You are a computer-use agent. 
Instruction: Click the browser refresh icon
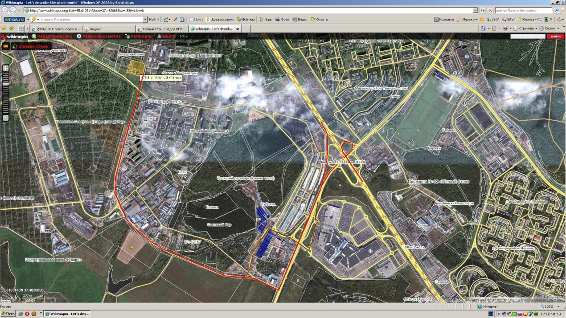482,10
